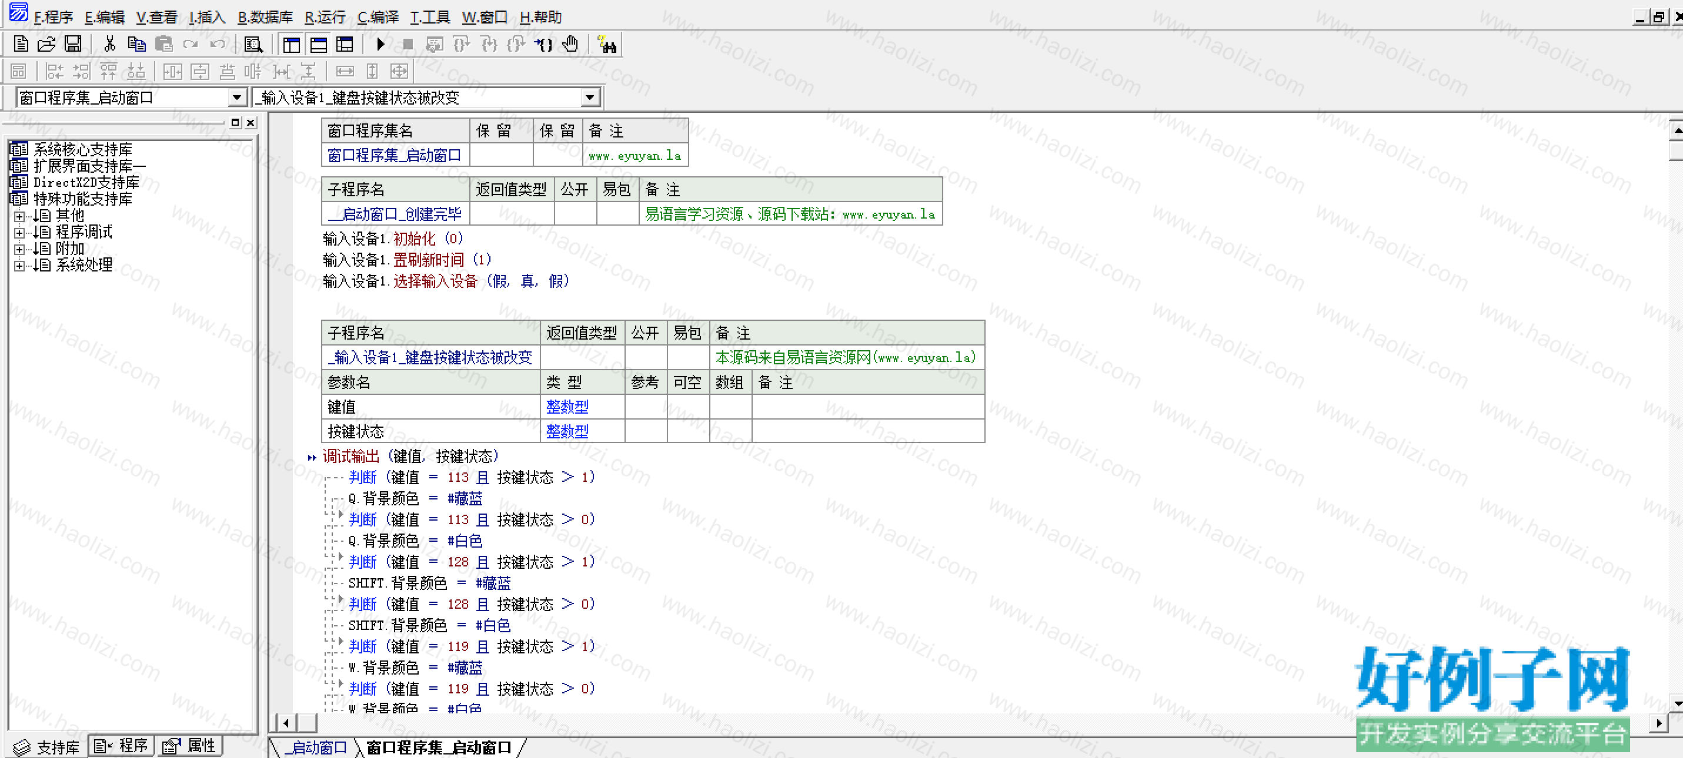Select 扩展界面支持库一 in library tree
The height and width of the screenshot is (758, 1683).
click(x=89, y=166)
